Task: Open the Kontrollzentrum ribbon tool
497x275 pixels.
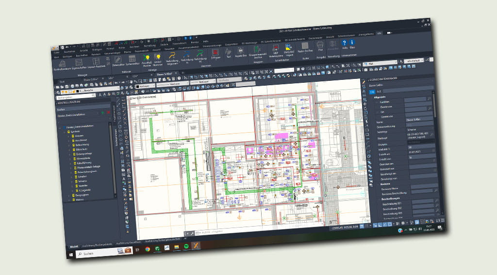Action: coord(63,64)
